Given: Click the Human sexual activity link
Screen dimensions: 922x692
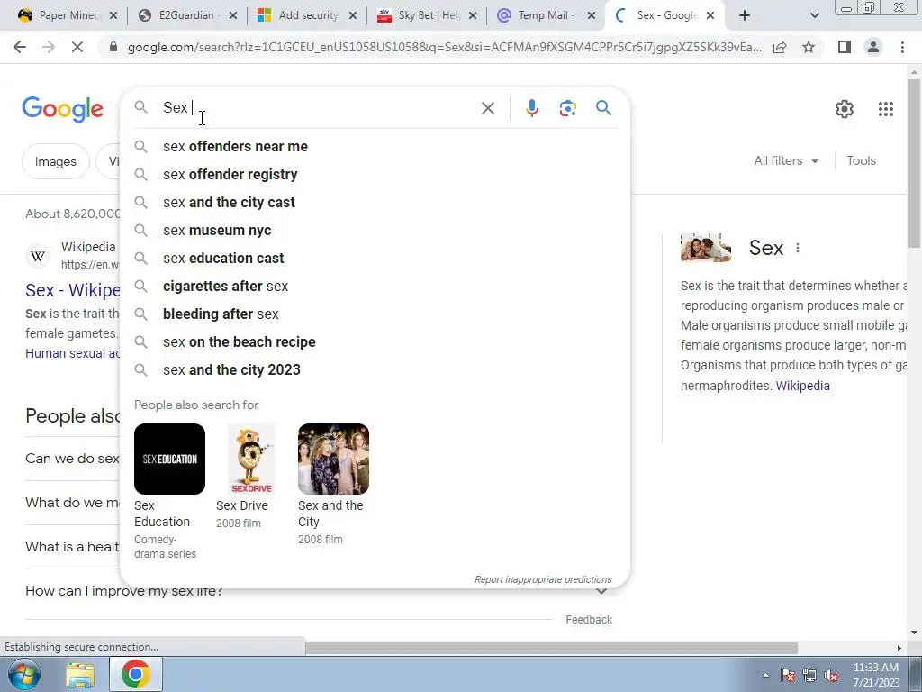Looking at the screenshot, I should pyautogui.click(x=72, y=353).
